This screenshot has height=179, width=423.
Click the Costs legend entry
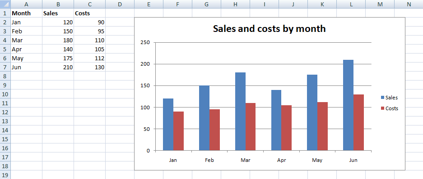(x=389, y=108)
